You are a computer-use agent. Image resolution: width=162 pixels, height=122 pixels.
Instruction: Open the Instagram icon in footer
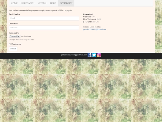click(x=99, y=55)
